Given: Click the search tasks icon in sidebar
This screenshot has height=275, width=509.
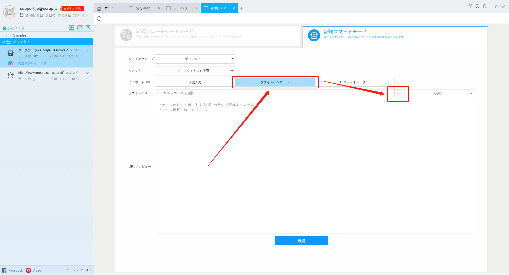Looking at the screenshot, I should pos(88,28).
